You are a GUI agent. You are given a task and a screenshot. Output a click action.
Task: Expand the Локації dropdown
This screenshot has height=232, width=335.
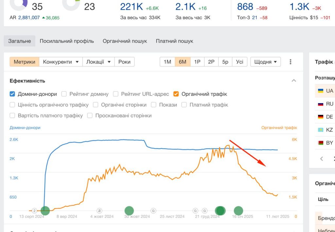(x=98, y=62)
